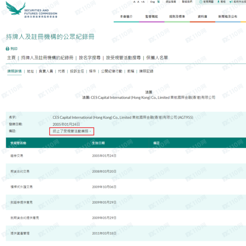Click the 表格 download arrow icon
Viewport: 246px width, 246px height.
[x=218, y=2]
